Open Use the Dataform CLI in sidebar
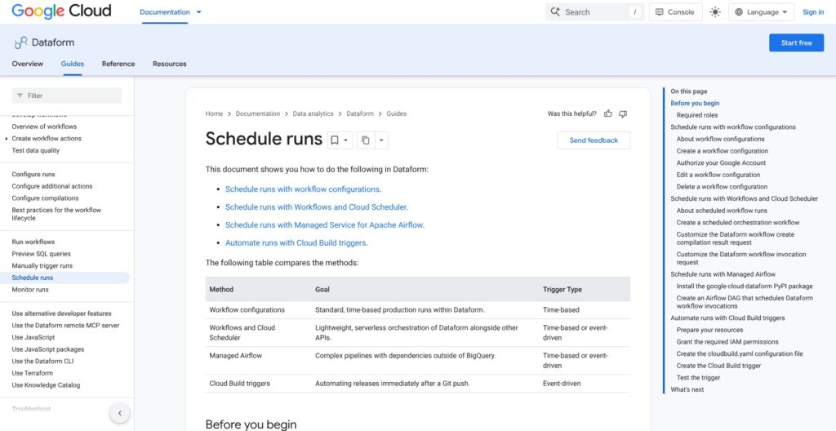 [42, 361]
